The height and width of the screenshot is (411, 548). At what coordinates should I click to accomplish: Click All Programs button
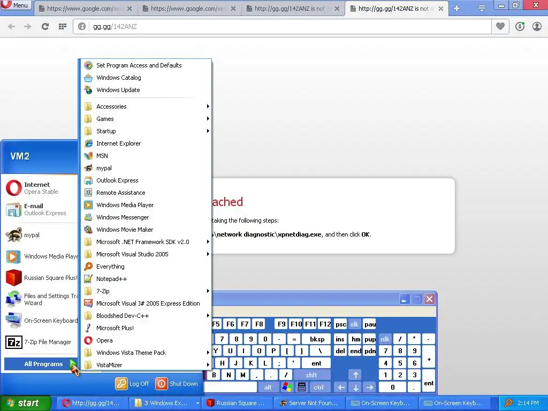click(x=41, y=364)
